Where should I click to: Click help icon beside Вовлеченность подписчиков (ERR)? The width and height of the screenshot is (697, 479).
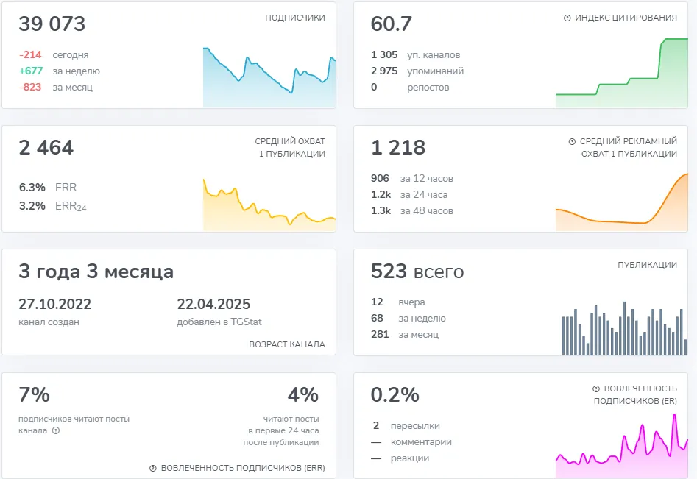click(x=153, y=468)
